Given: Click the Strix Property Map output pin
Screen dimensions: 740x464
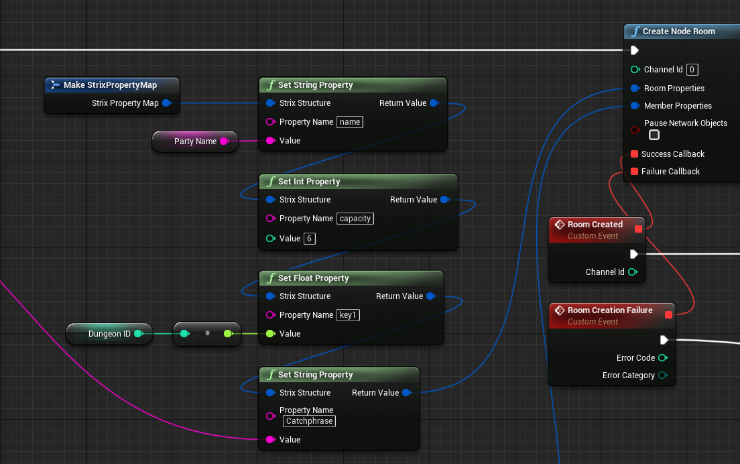Looking at the screenshot, I should pyautogui.click(x=167, y=103).
